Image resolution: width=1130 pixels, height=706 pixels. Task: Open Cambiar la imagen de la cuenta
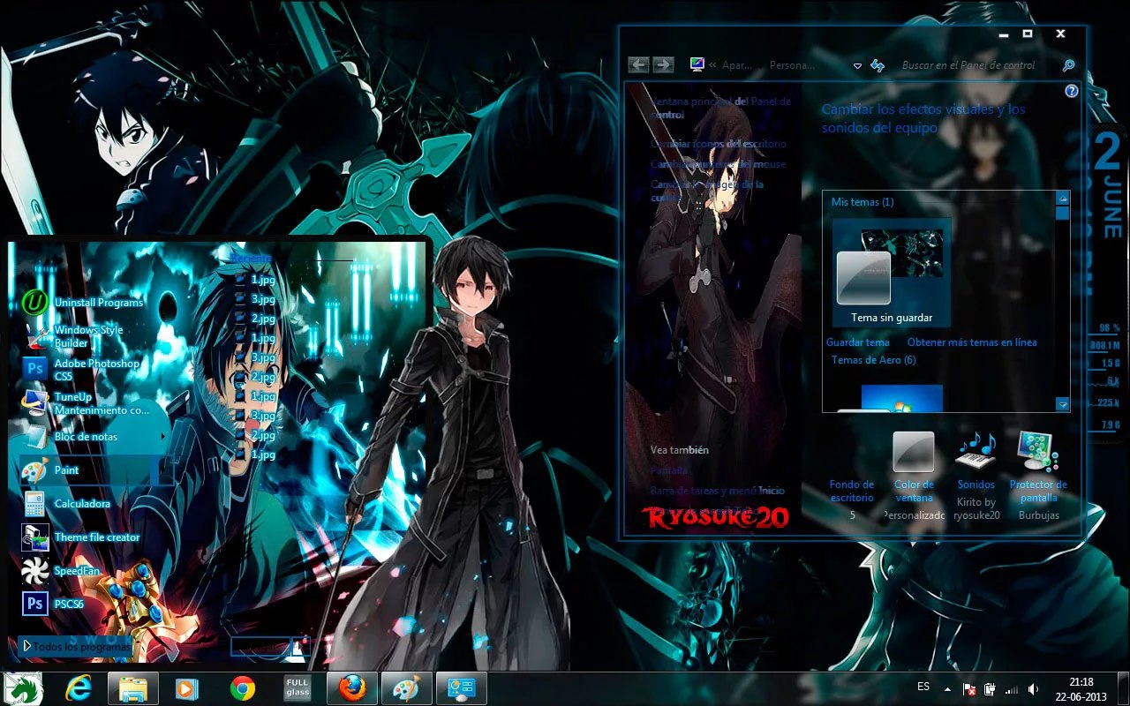coord(707,191)
